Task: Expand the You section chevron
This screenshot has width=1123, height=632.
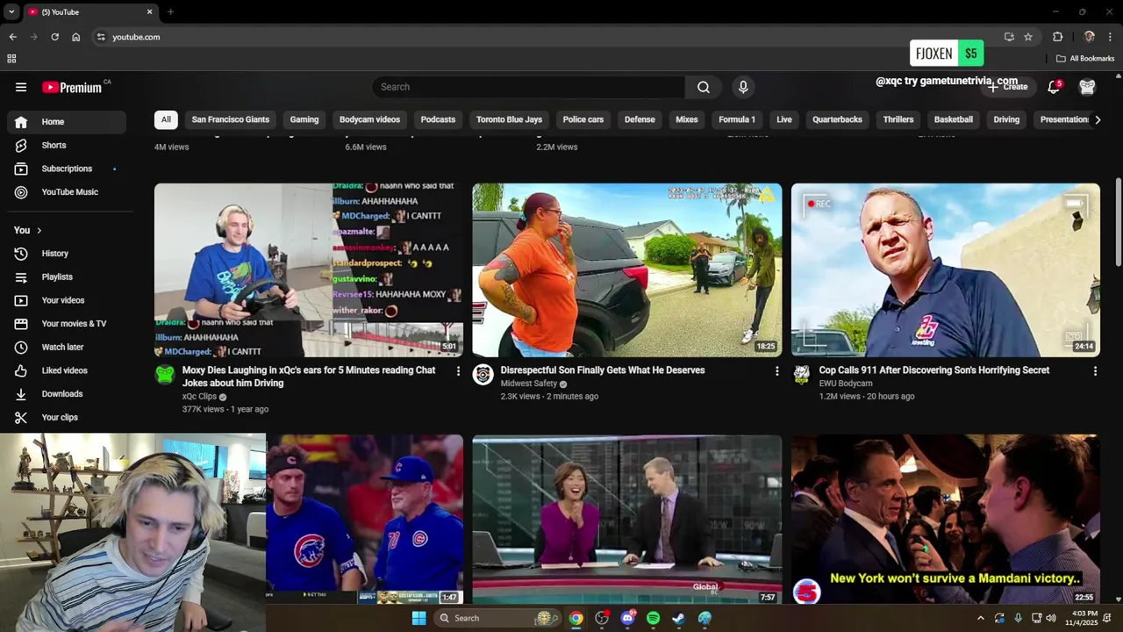Action: (39, 230)
